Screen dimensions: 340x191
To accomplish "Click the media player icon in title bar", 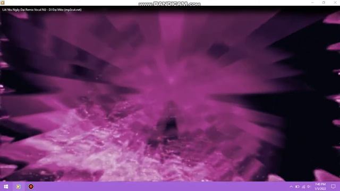I will coord(2,3).
